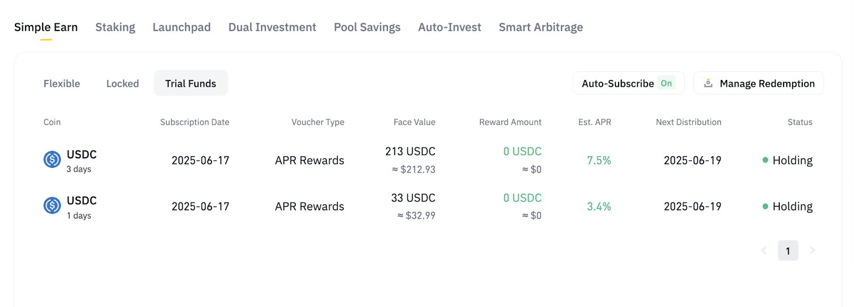Click the green Holding status dot in the second row
The height and width of the screenshot is (307, 854).
(765, 206)
